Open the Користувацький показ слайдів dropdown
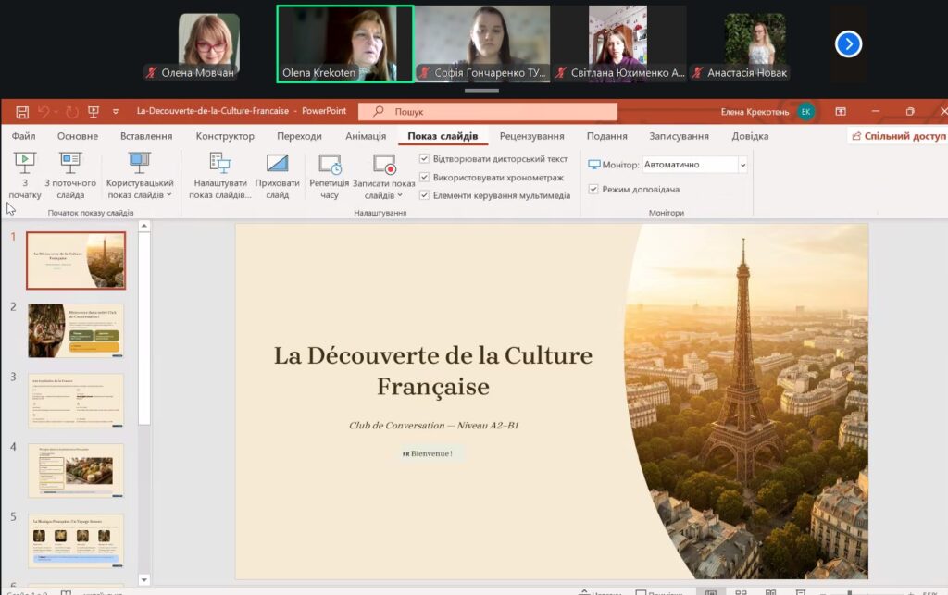 [x=169, y=195]
